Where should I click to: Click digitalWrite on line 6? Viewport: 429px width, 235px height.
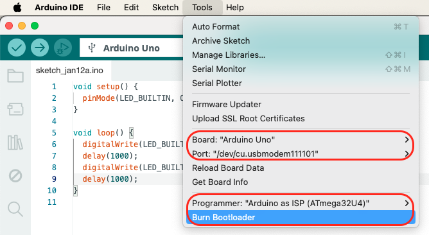click(110, 144)
